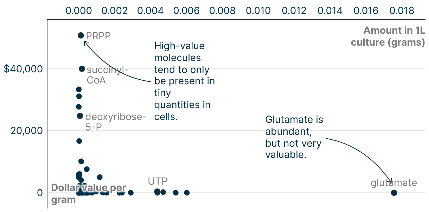Click the 0.010 x-axis tick label
This screenshot has height=212, width=429.
[258, 11]
